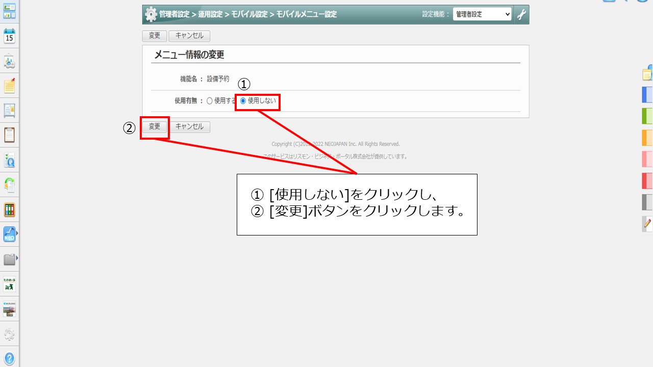Click the 変更 button below the form

tap(155, 127)
